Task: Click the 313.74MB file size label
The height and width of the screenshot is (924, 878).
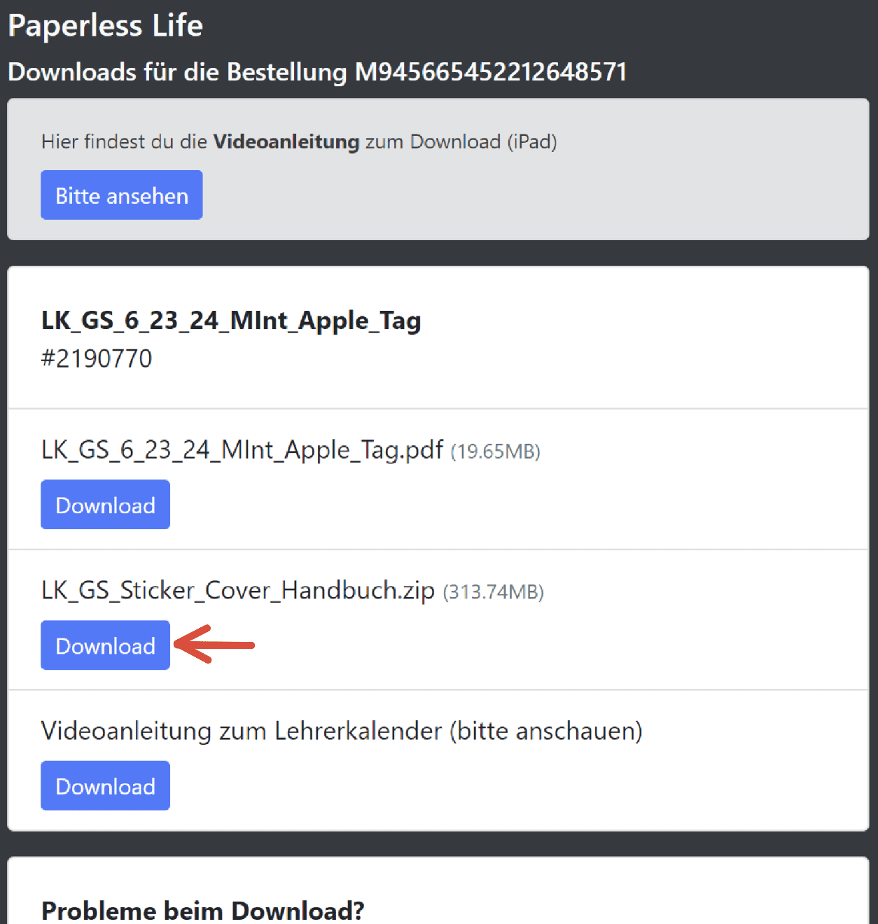Action: [x=494, y=592]
